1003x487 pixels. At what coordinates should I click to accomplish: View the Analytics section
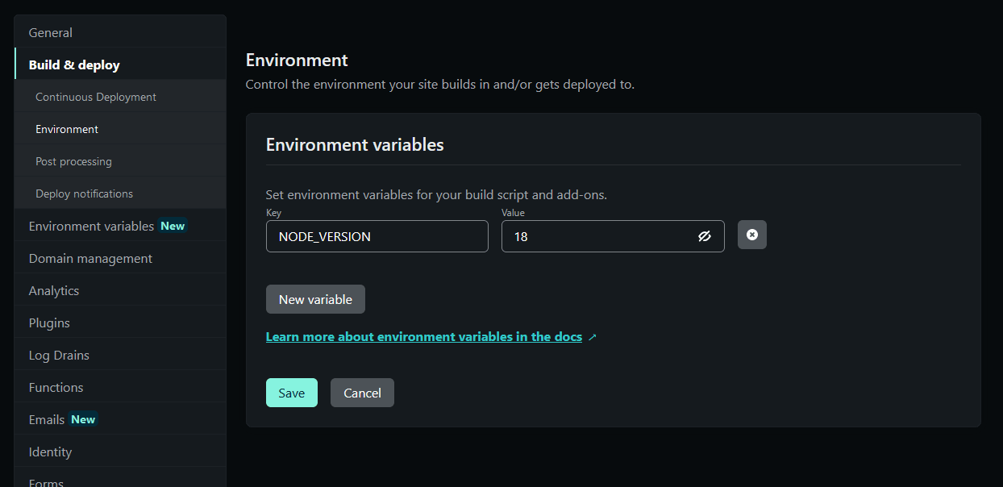(53, 290)
